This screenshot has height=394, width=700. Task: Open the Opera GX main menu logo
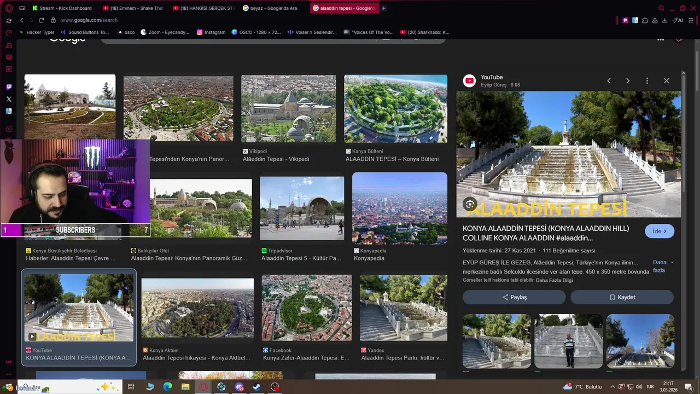[9, 8]
